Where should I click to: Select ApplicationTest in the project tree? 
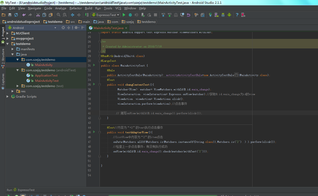point(46,76)
